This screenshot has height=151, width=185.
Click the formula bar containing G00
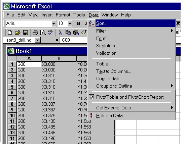pyautogui.click(x=74, y=40)
